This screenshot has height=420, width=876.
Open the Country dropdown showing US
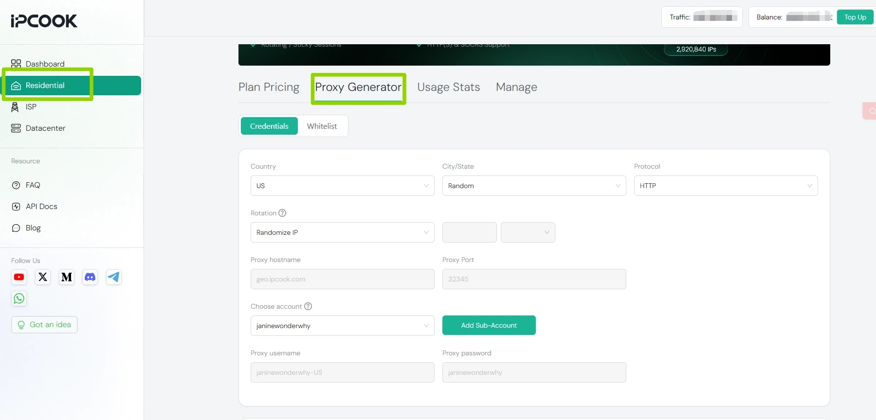[343, 186]
